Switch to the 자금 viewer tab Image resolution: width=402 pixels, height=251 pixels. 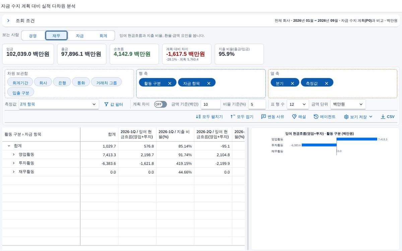pos(80,36)
